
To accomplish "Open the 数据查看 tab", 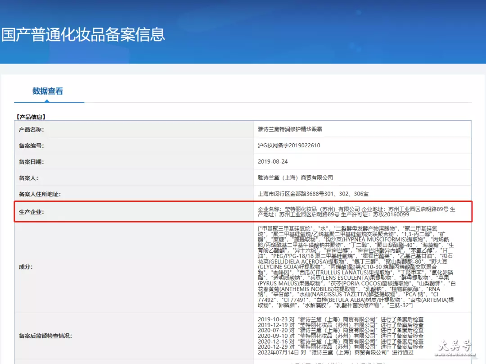I will point(48,91).
